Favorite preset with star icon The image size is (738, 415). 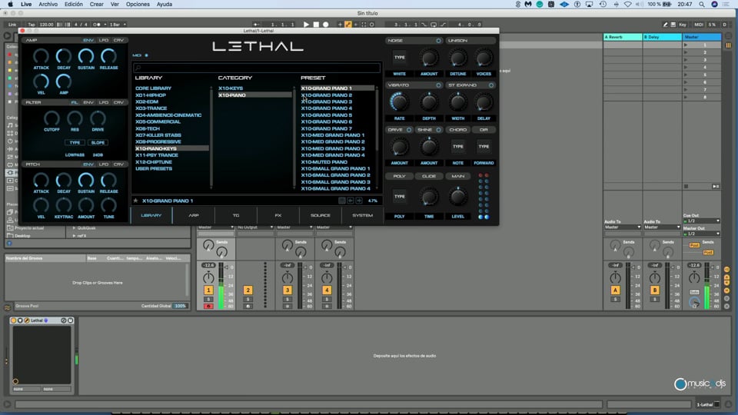click(x=136, y=201)
